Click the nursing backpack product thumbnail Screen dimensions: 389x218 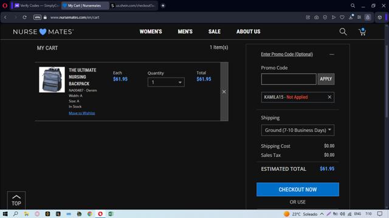click(52, 79)
